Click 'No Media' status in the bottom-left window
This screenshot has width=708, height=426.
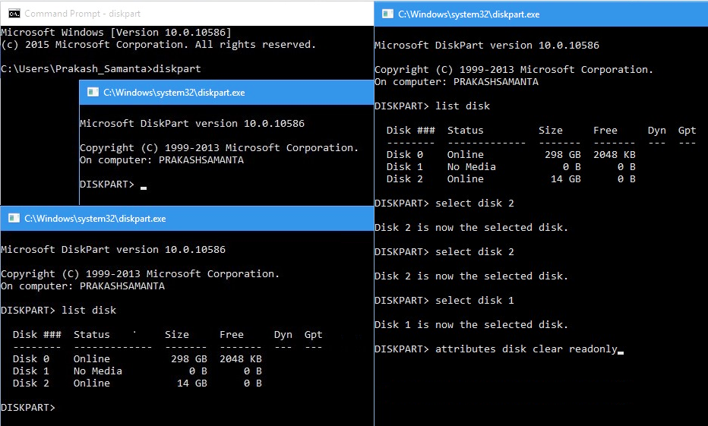98,371
